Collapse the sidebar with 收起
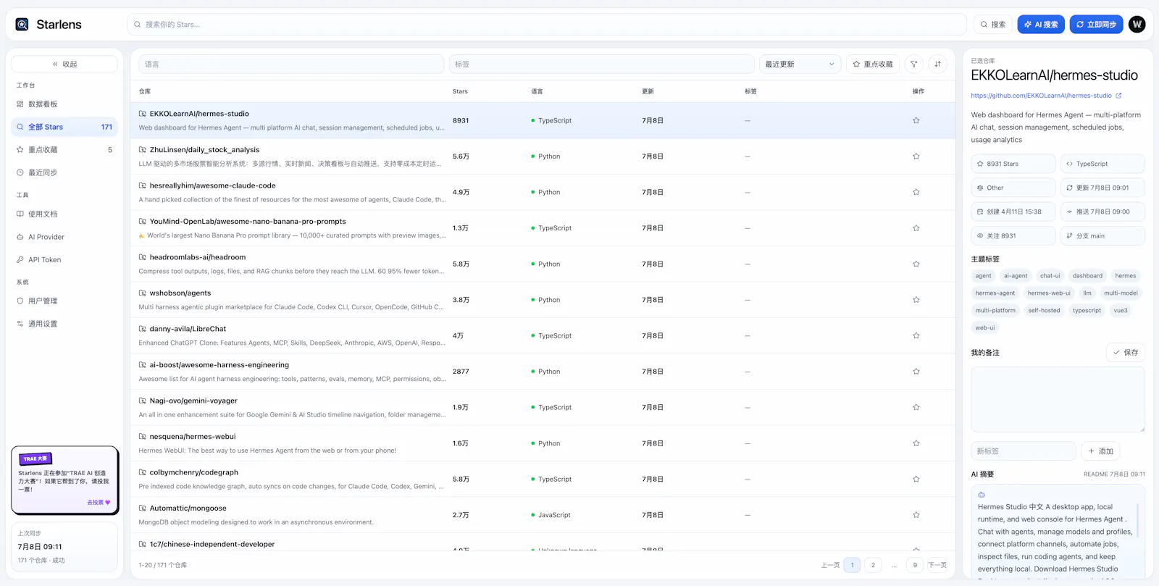1159x586 pixels. [64, 64]
